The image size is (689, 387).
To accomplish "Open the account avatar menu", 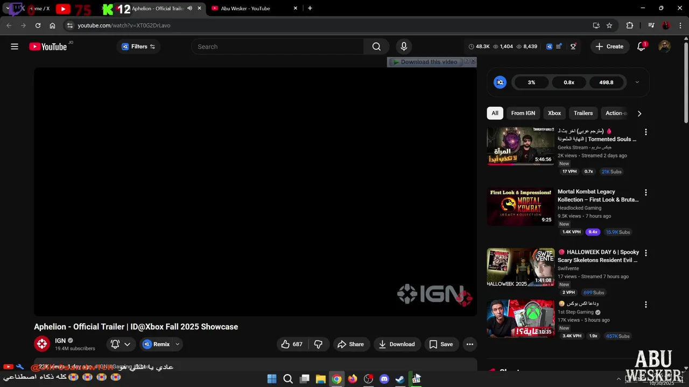I will (665, 47).
